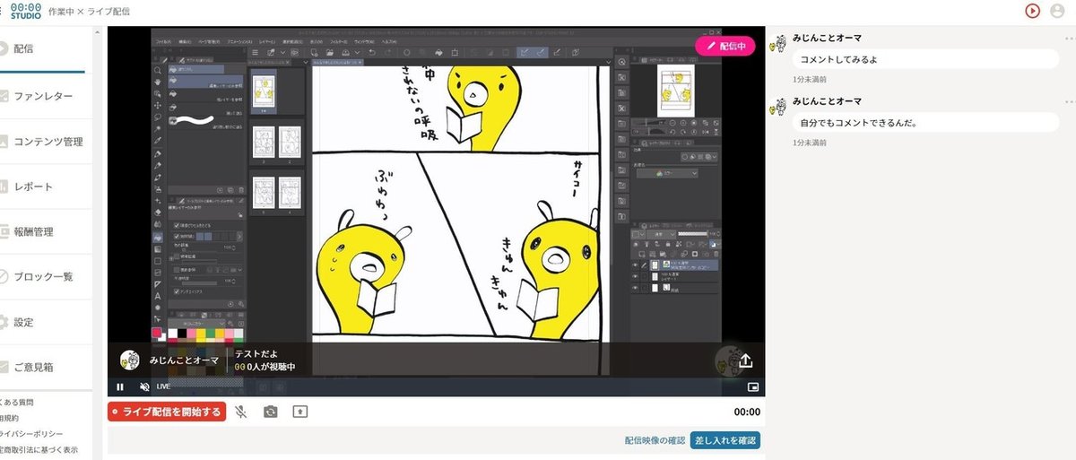The image size is (1076, 460).
Task: Open the blending mode dropdown in layer panel
Action: [661, 235]
